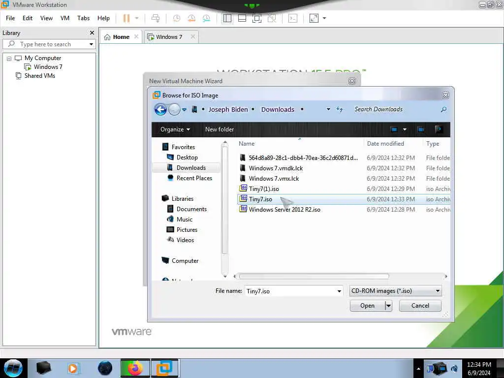Viewport: 504px width, 378px height.
Task: Open the Help menu
Action: (103, 18)
